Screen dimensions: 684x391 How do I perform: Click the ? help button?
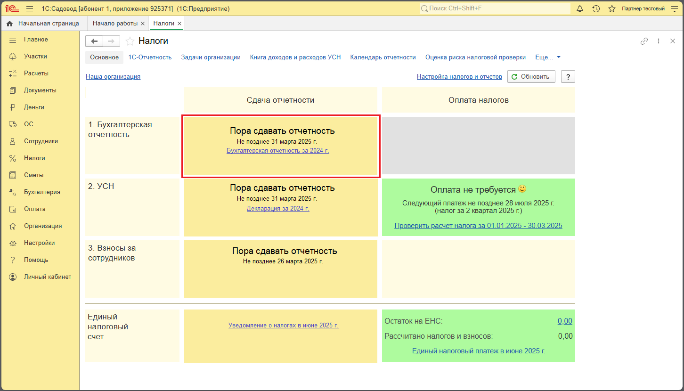click(568, 77)
